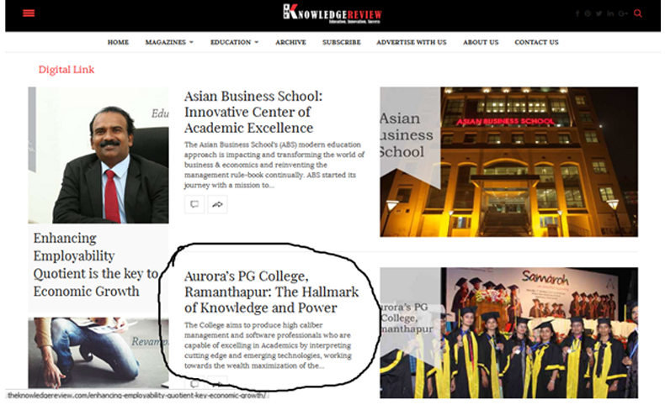Expand the Magazines dropdown menu
Image resolution: width=665 pixels, height=405 pixels.
pos(169,42)
